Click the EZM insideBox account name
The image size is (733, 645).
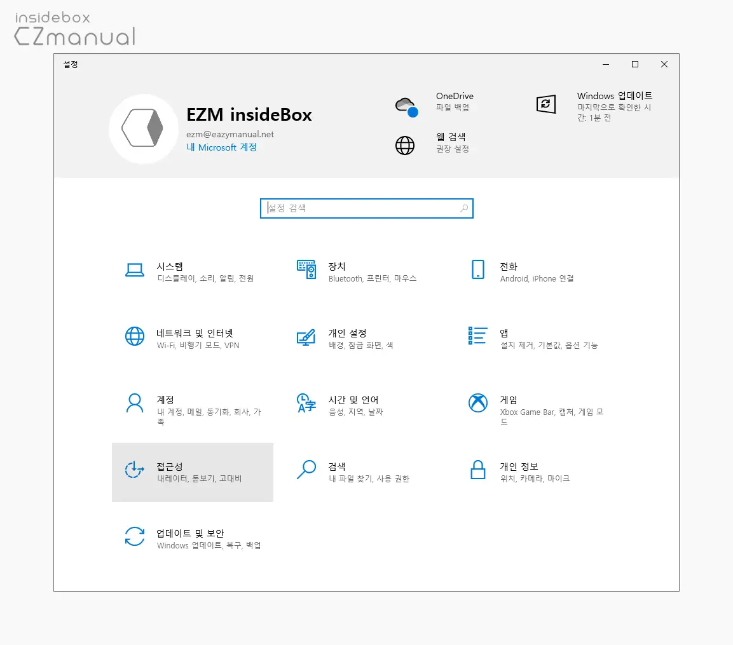click(249, 114)
